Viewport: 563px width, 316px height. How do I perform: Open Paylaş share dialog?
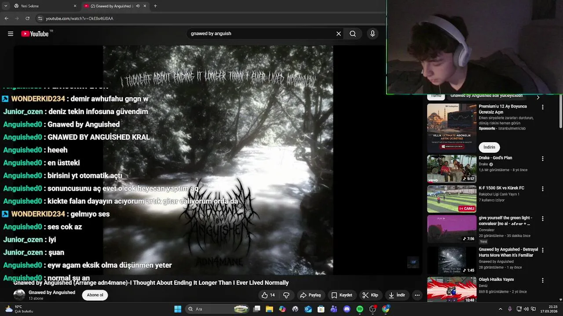(311, 295)
